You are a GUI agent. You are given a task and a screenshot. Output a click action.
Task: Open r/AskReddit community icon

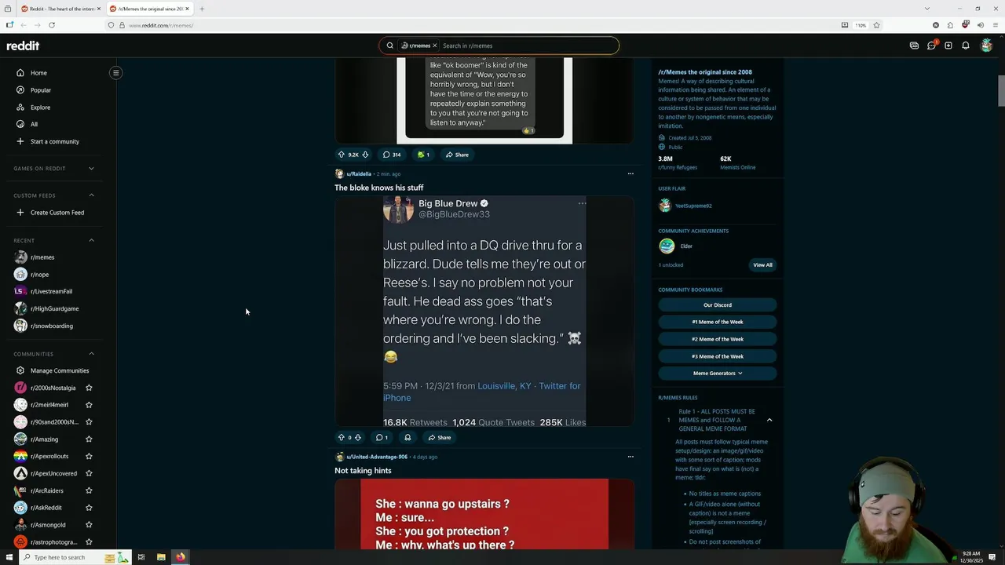click(20, 508)
